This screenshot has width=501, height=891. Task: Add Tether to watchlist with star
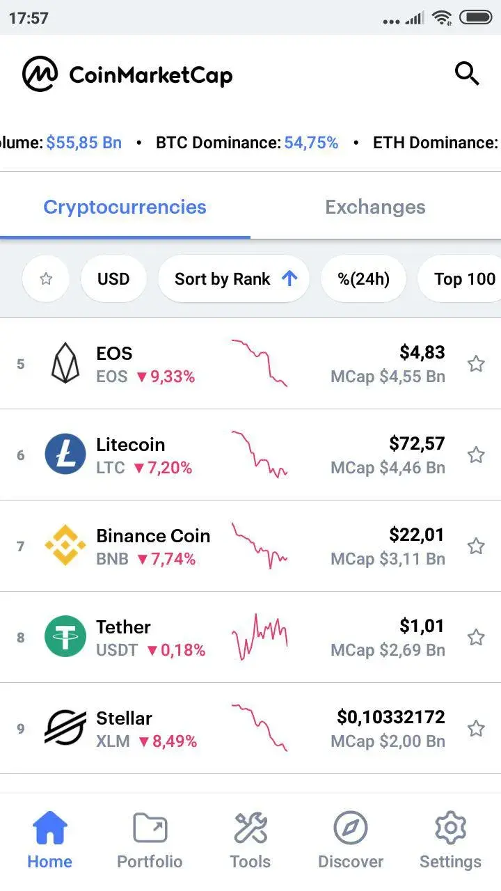(476, 637)
